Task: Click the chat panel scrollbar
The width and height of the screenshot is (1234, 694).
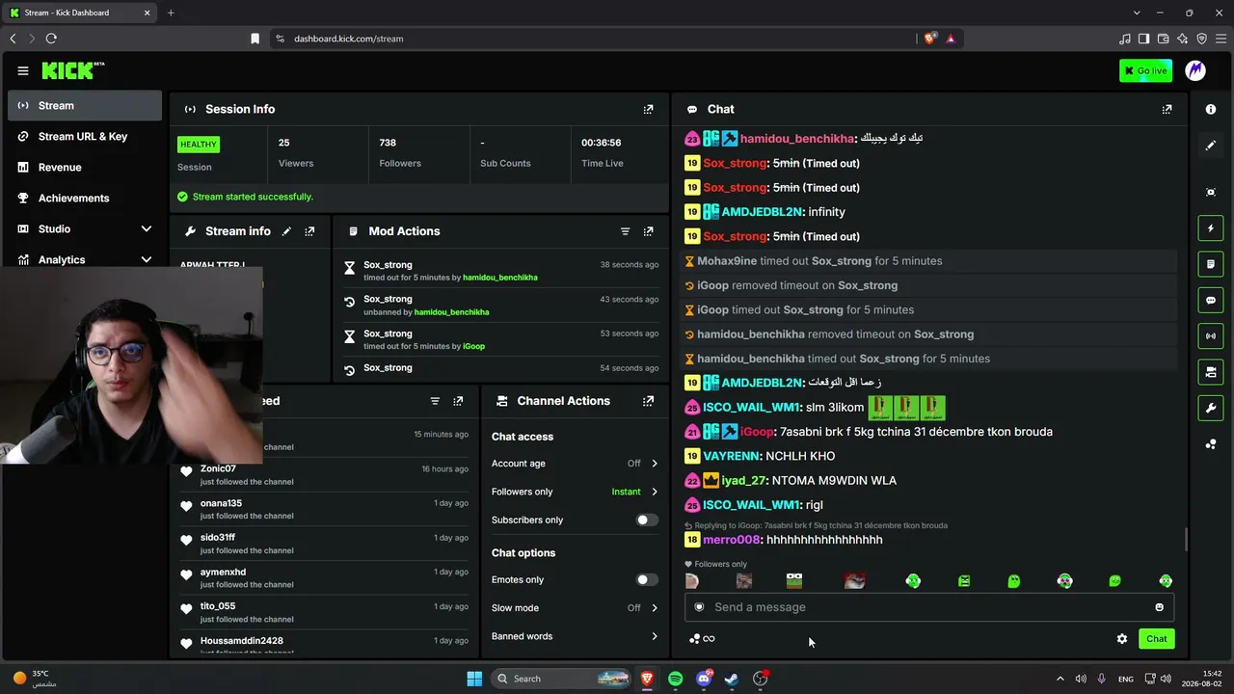Action: [1187, 540]
